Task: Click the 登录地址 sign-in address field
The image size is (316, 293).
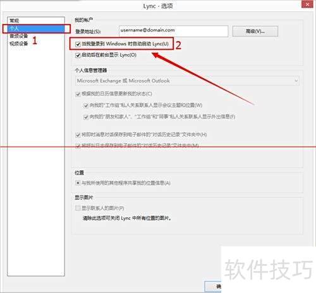Action: (x=173, y=31)
